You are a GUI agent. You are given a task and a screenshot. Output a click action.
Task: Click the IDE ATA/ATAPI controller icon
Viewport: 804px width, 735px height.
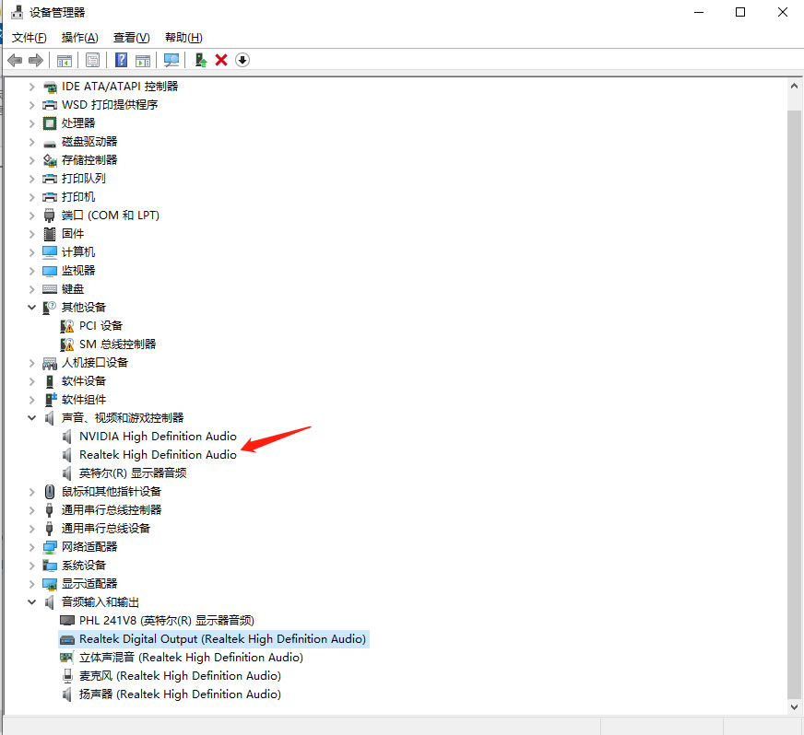click(50, 87)
